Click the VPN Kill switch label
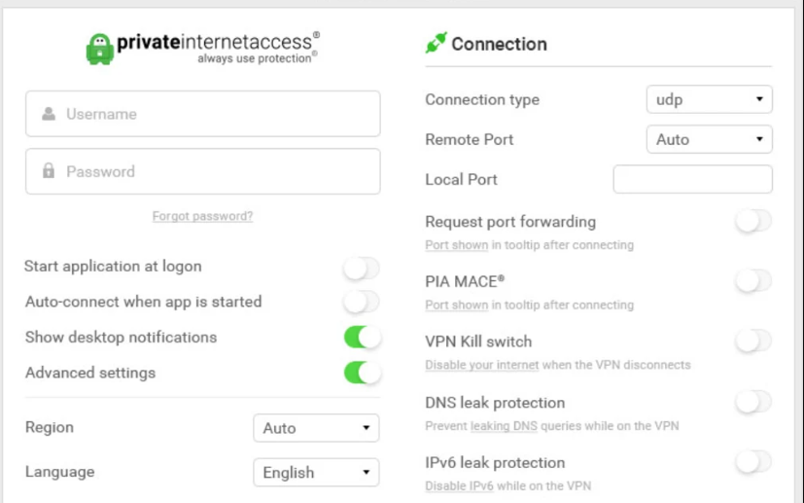The height and width of the screenshot is (503, 804). point(478,341)
